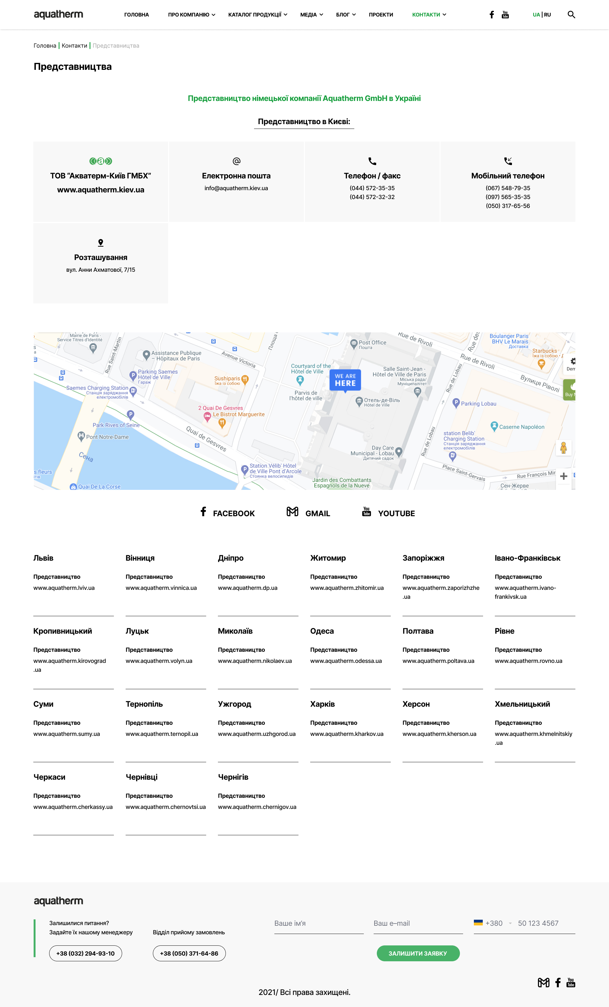
Task: Switch site language to RU
Action: [547, 15]
